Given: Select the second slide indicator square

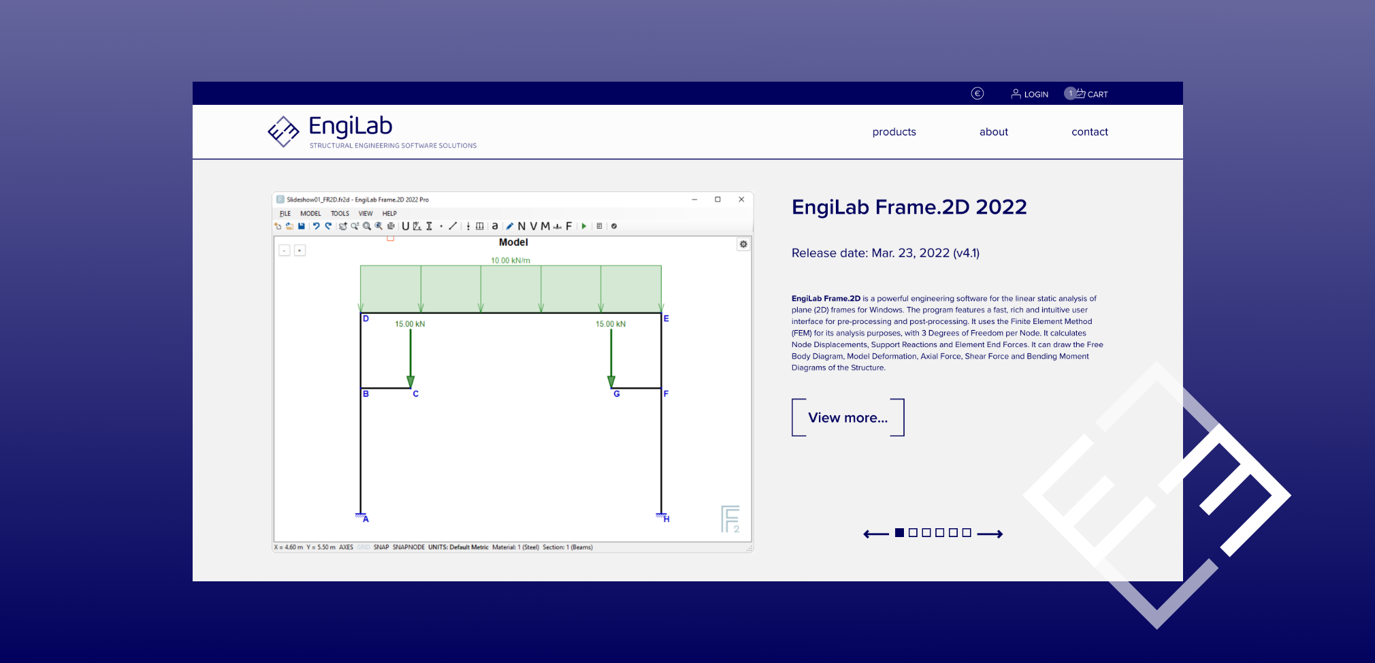Looking at the screenshot, I should (913, 533).
